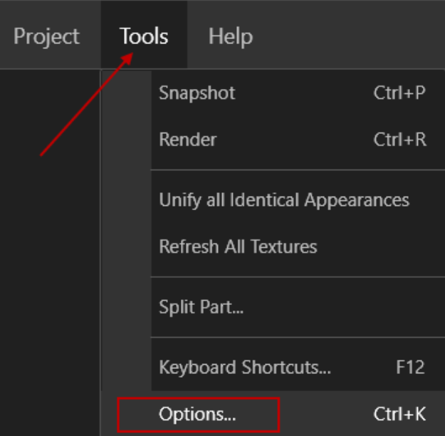Run Unify all Identical Appearances
The image size is (445, 436).
284,200
